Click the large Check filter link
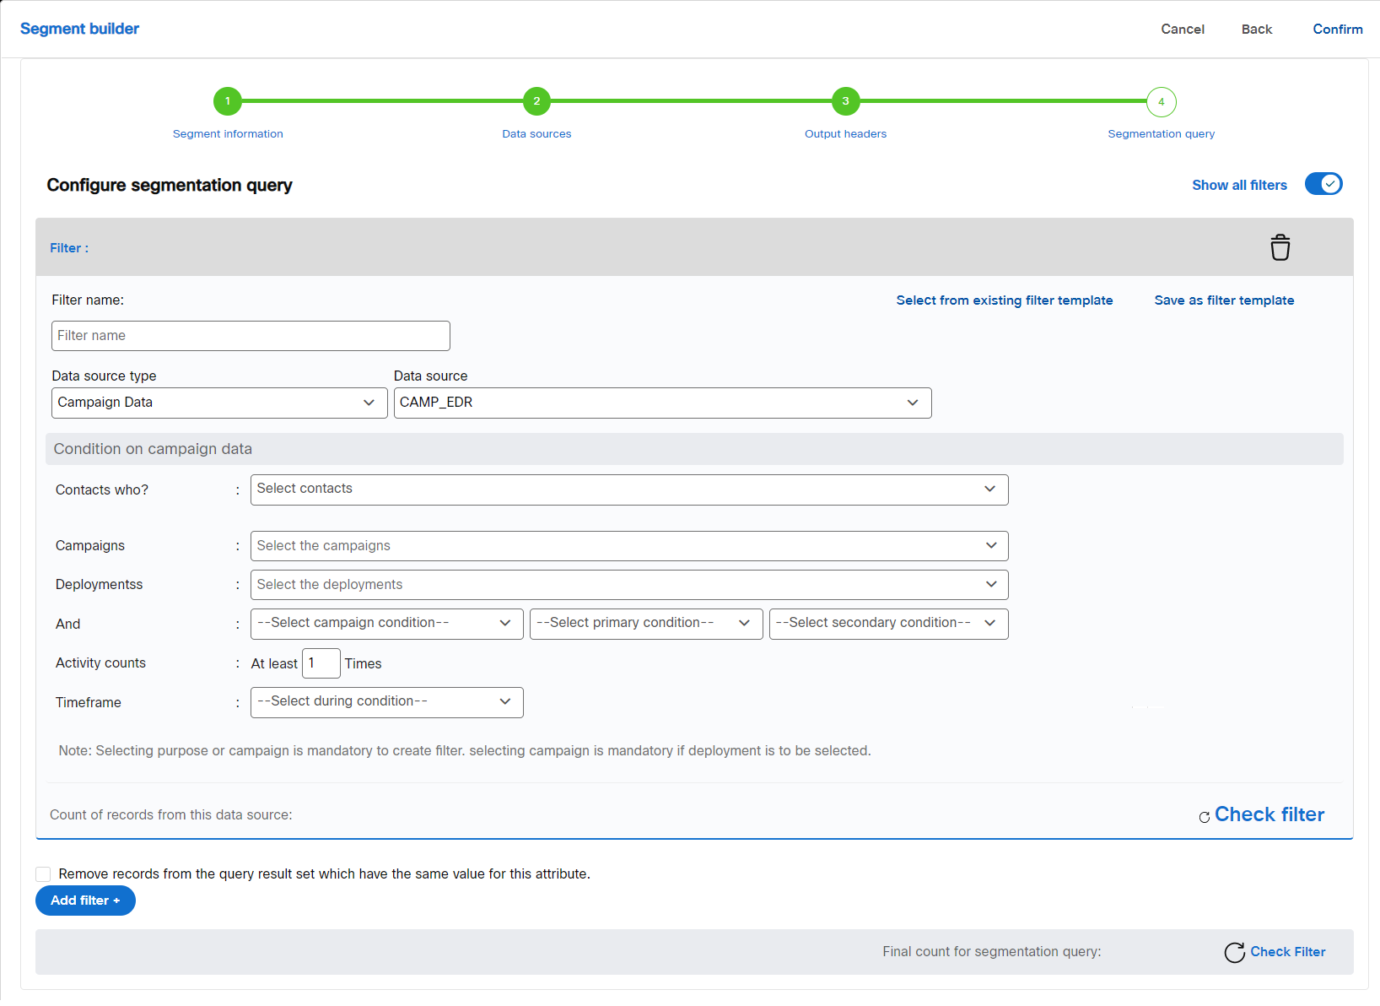The width and height of the screenshot is (1380, 1006). 1269,814
